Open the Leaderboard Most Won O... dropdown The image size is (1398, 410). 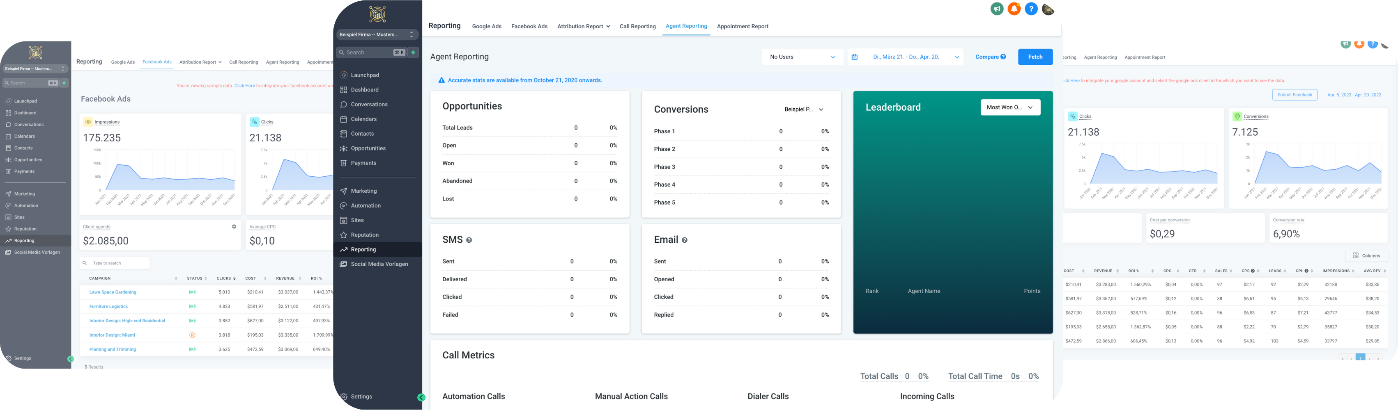click(1010, 107)
